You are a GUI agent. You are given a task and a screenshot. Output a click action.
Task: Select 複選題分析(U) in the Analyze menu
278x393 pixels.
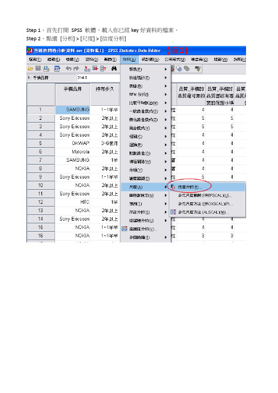pyautogui.click(x=146, y=221)
